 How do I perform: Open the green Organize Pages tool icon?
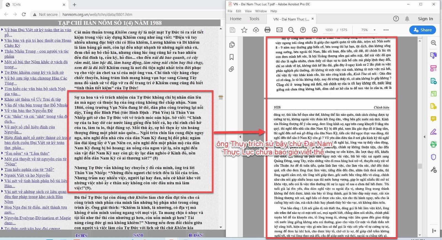433,94
